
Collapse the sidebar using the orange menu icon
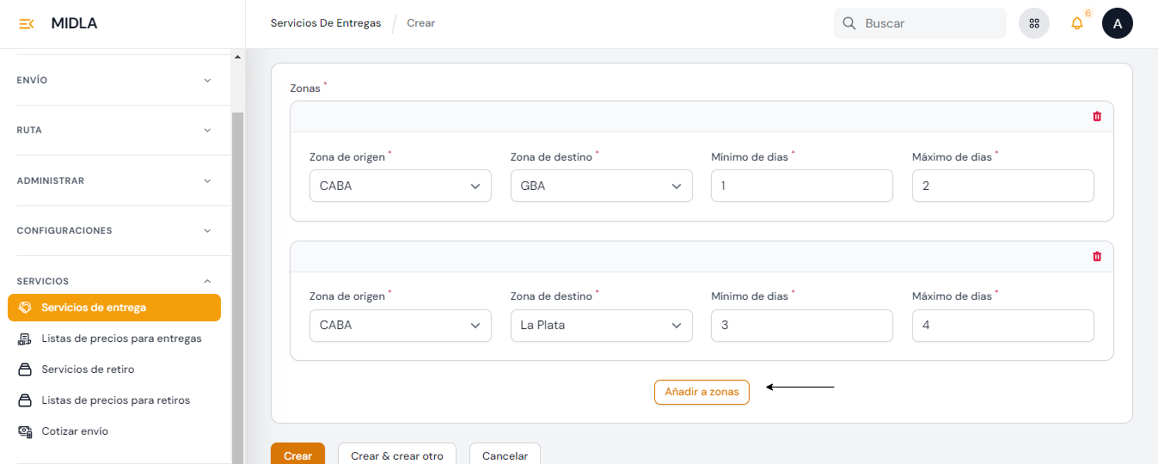coord(27,24)
